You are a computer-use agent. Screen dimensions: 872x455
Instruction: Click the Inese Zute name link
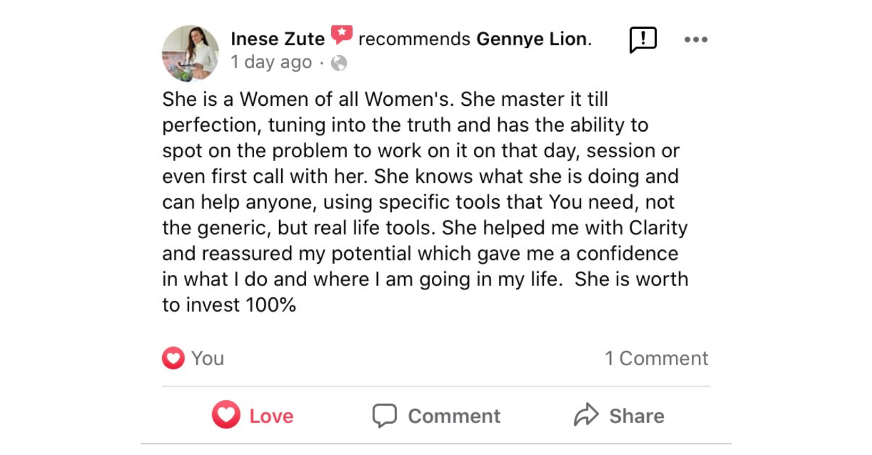[278, 39]
